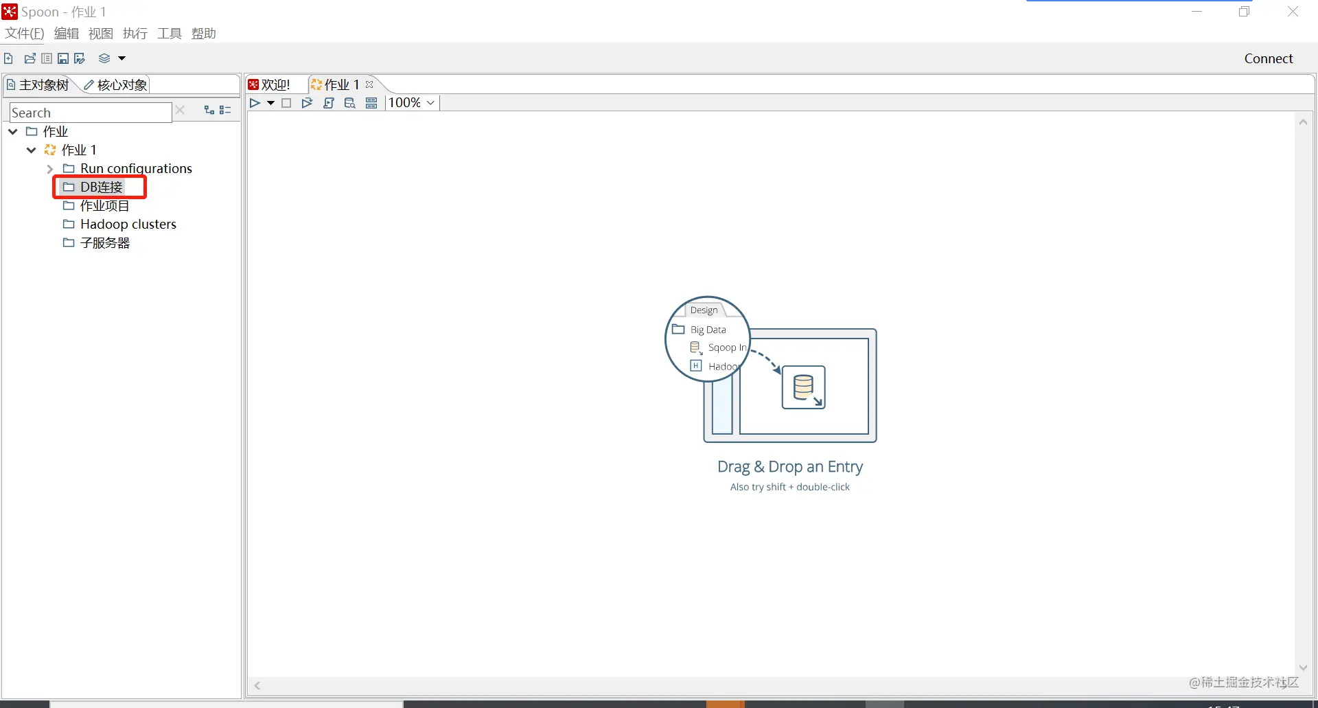Click inside the Search field

pyautogui.click(x=91, y=113)
